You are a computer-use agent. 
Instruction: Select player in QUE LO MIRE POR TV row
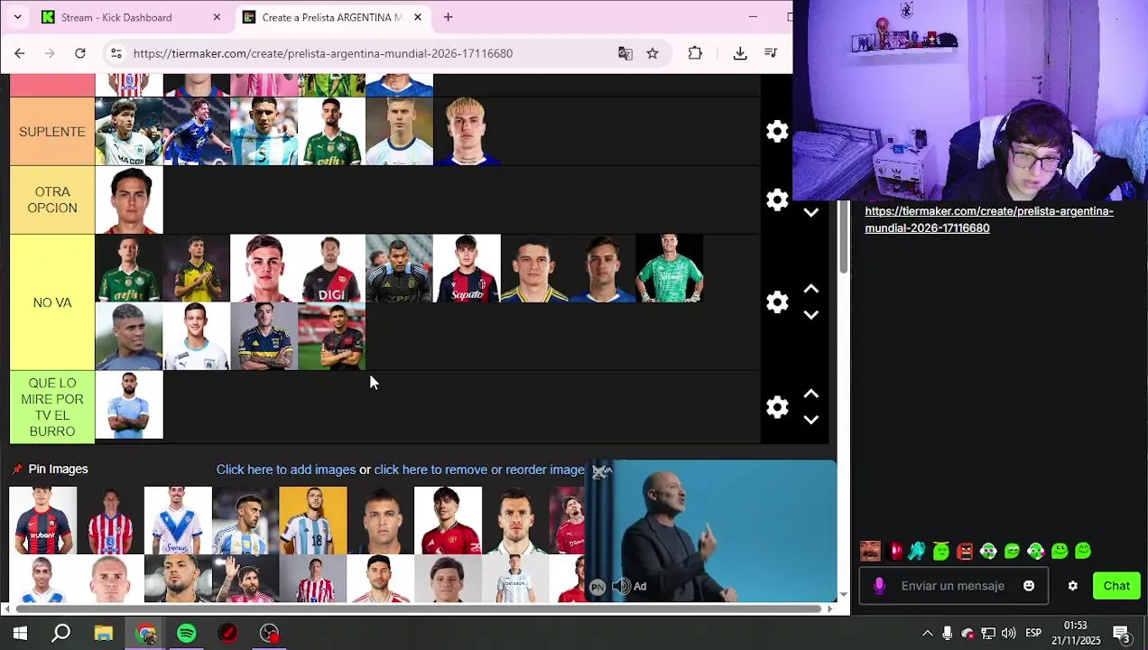tap(129, 405)
